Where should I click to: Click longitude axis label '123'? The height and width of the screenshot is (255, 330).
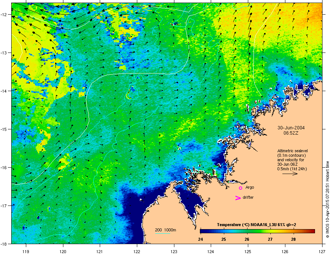click(174, 251)
